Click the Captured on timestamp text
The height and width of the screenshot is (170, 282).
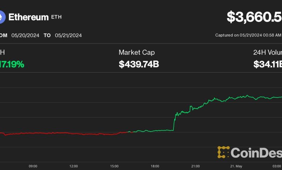tap(248, 35)
